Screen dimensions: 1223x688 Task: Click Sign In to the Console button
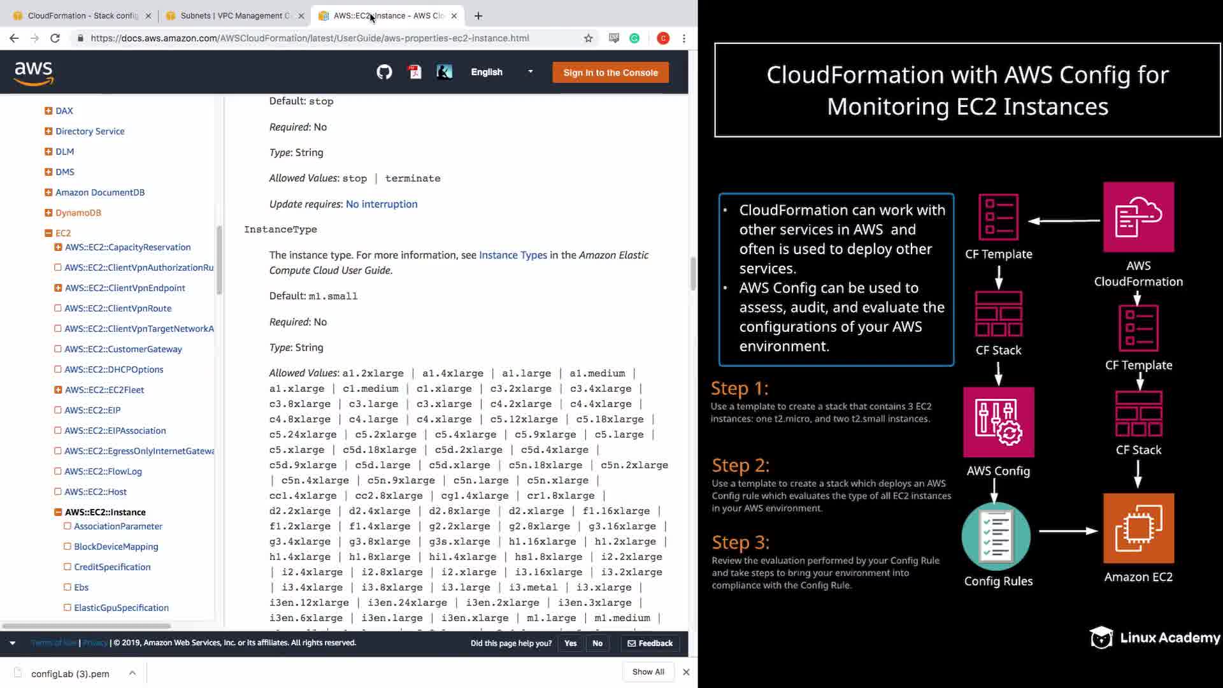click(x=610, y=73)
